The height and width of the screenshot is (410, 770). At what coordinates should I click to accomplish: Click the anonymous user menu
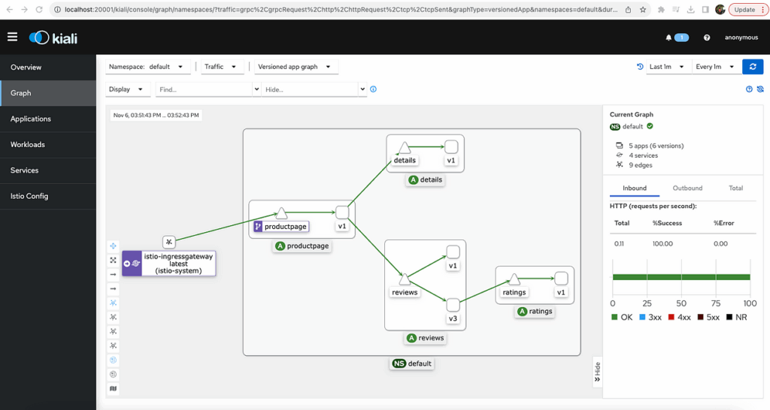pyautogui.click(x=741, y=38)
